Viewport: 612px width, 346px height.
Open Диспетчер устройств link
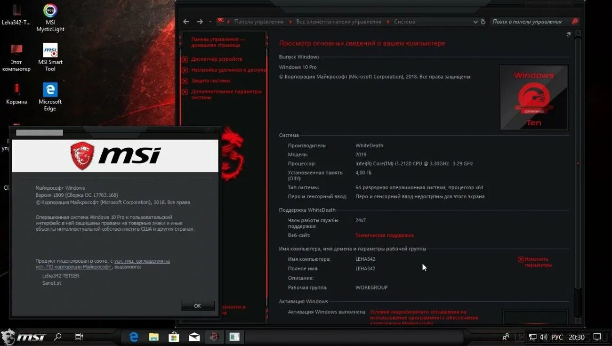[217, 59]
